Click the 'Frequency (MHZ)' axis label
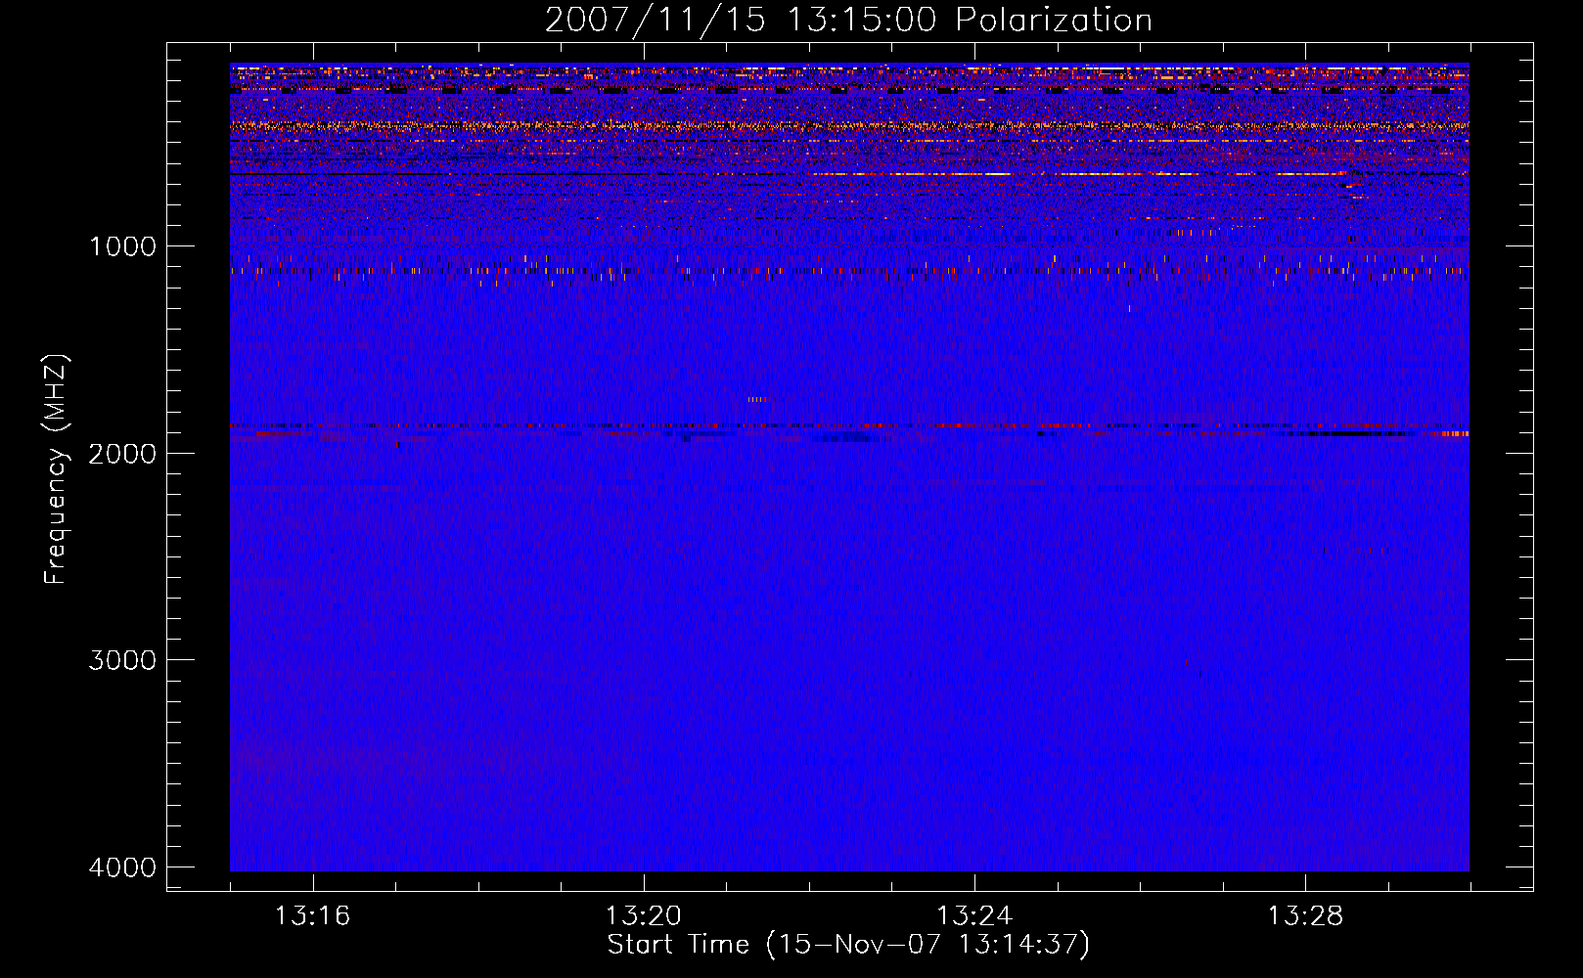 click(56, 469)
